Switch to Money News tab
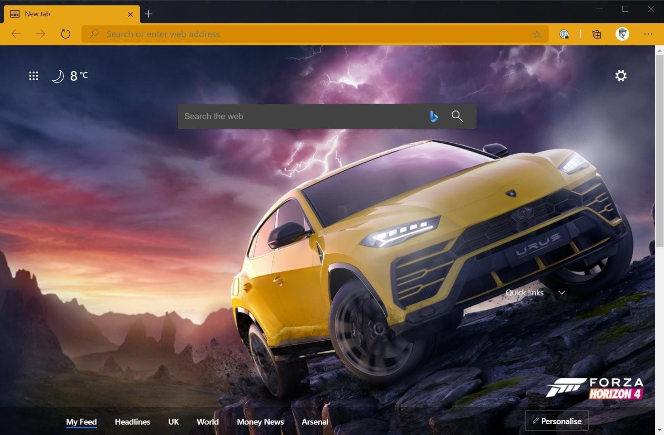The image size is (664, 435). pos(260,422)
